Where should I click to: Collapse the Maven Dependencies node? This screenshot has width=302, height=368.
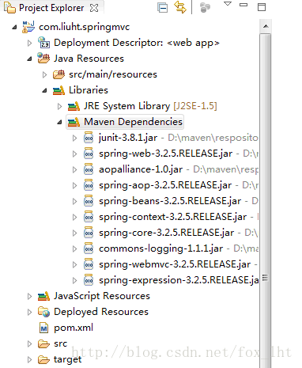[59, 122]
